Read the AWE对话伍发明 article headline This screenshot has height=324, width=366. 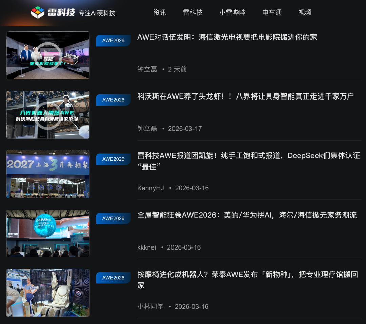click(x=227, y=37)
